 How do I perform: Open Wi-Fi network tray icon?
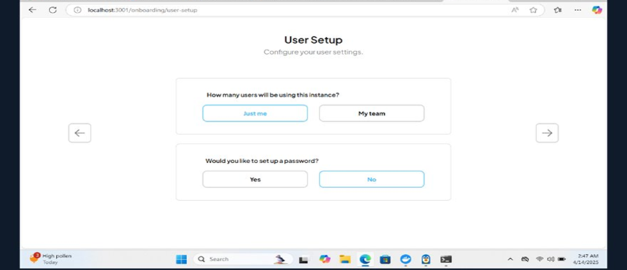[540, 259]
